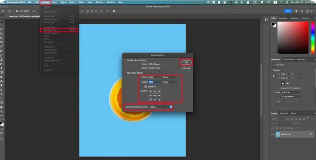Switch to the Swatches tab
The image size is (316, 160).
tap(283, 18)
